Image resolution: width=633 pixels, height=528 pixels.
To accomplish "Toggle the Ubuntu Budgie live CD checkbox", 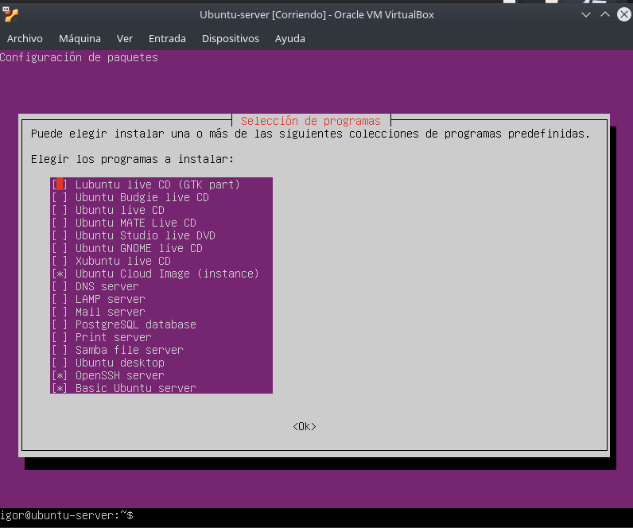I will point(60,197).
